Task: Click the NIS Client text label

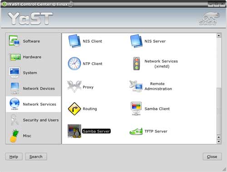Action: pyautogui.click(x=92, y=41)
